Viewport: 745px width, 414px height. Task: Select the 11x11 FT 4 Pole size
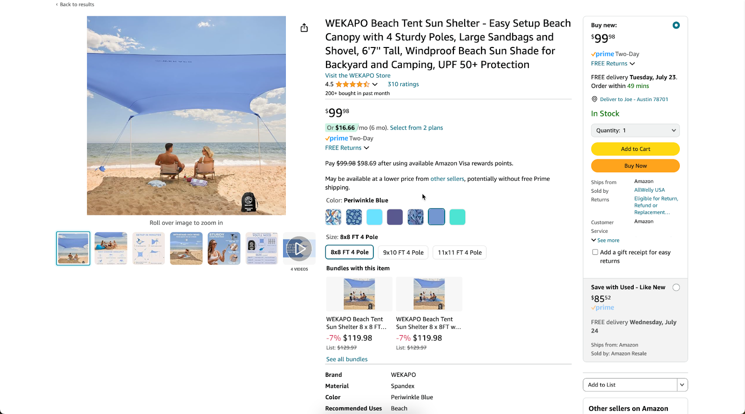click(460, 252)
